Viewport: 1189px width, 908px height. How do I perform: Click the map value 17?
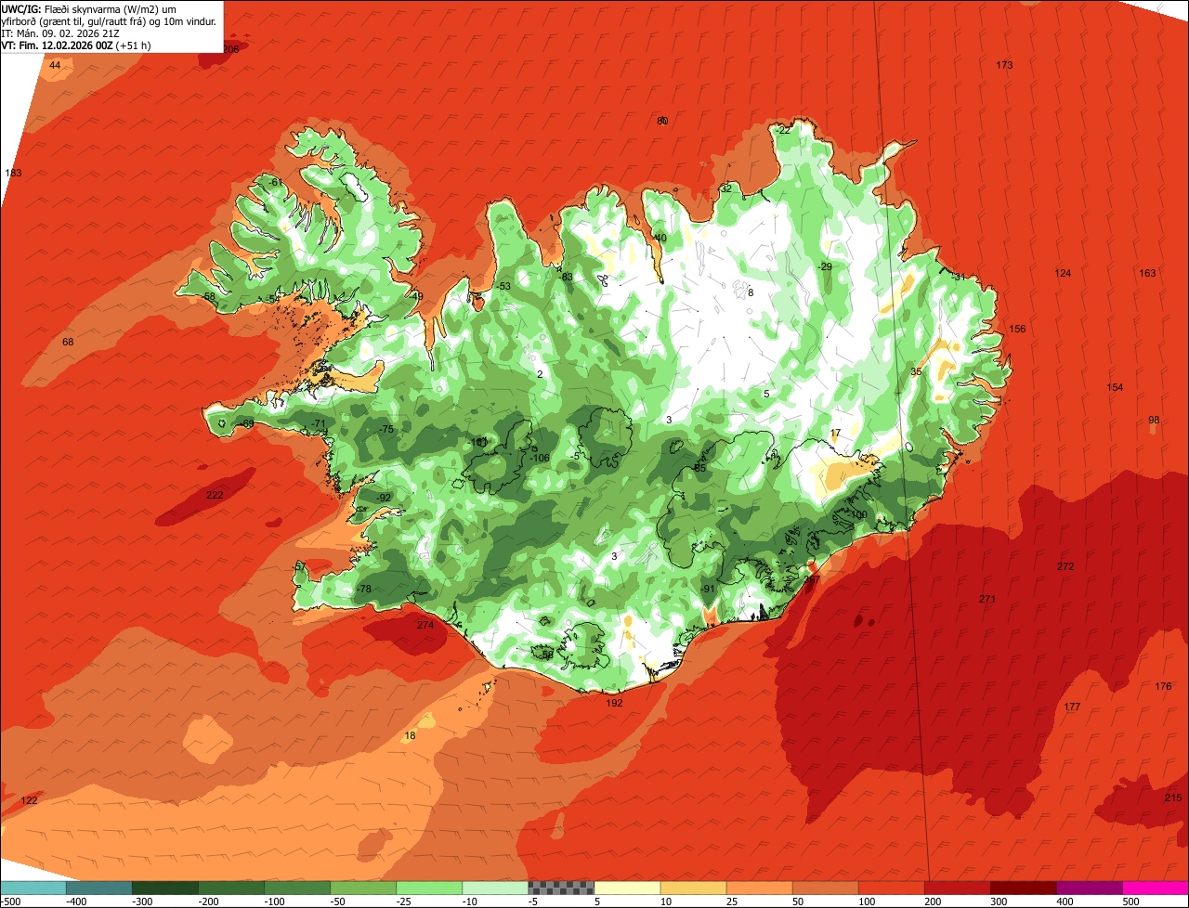tap(835, 433)
